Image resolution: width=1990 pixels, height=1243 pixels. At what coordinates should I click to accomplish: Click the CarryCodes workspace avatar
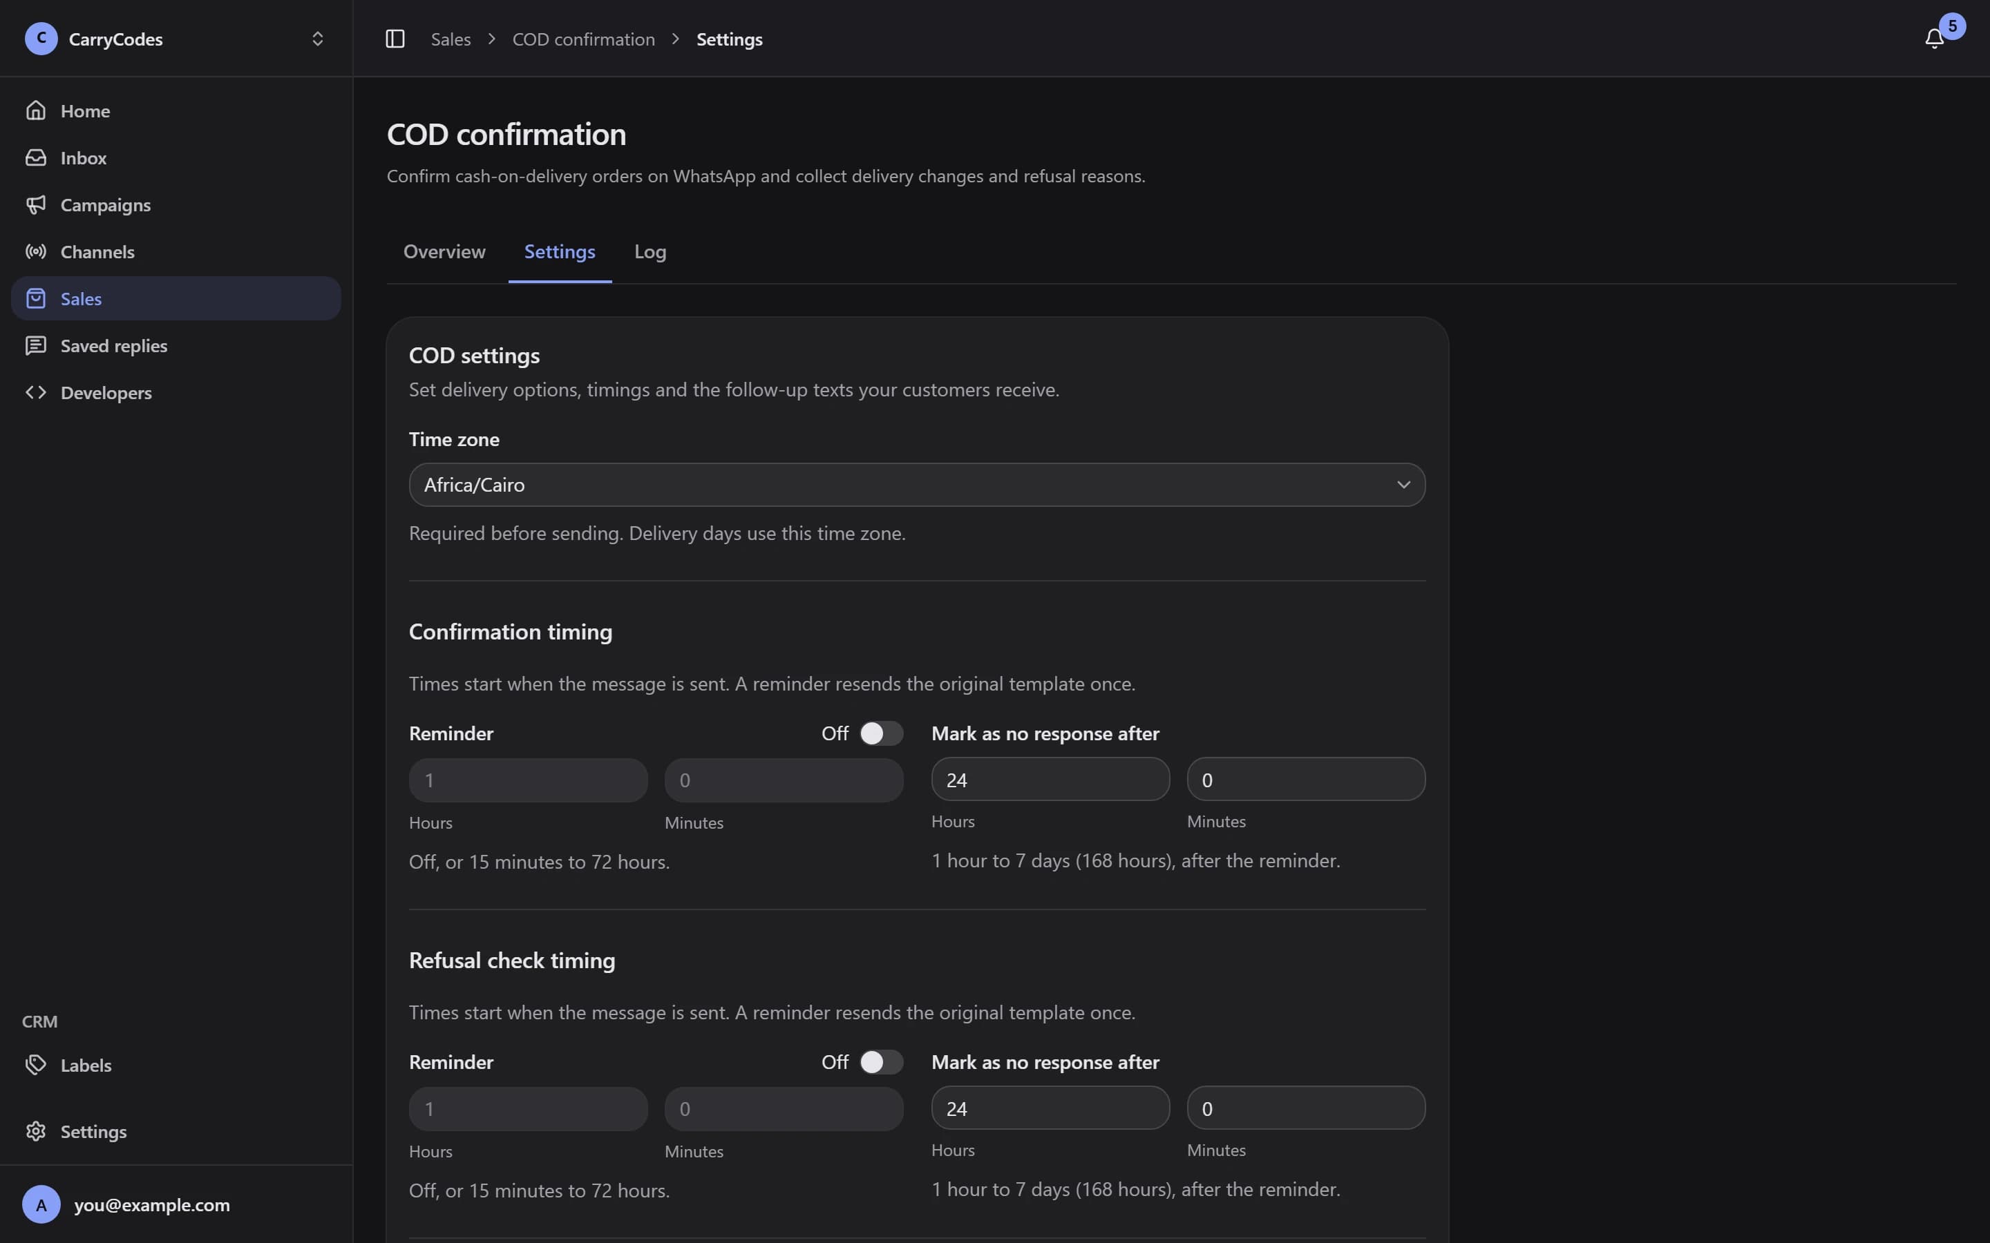pos(41,39)
